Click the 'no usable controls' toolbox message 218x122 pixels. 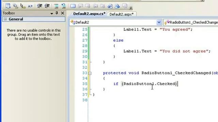point(33,35)
